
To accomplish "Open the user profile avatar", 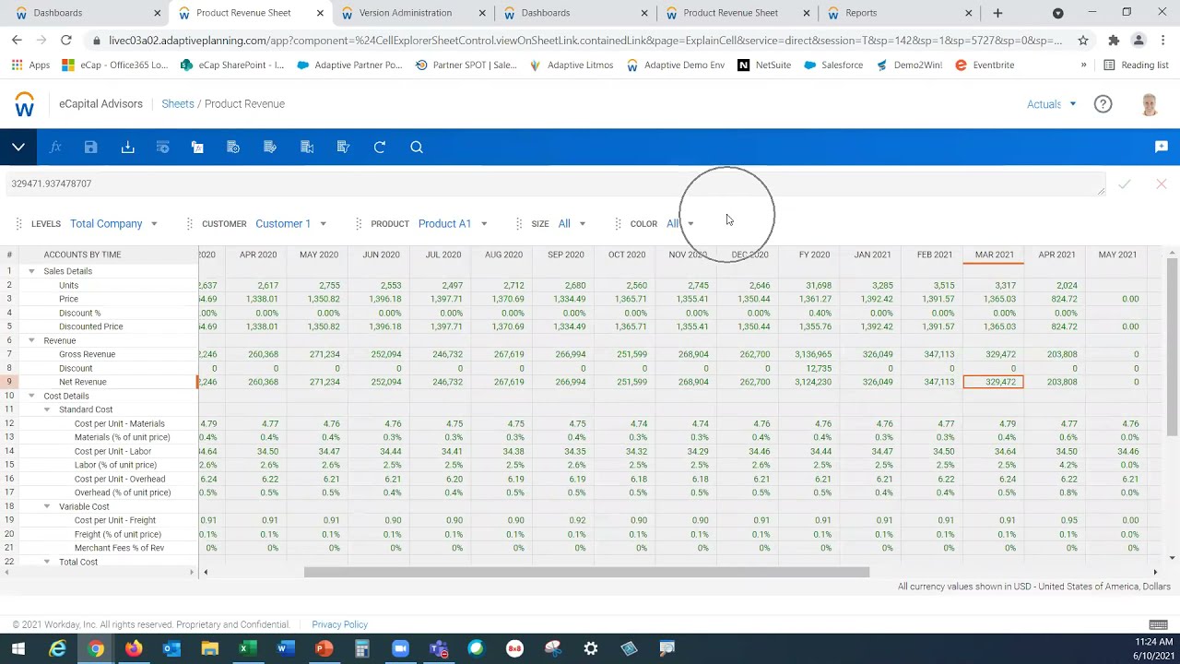I will 1149,104.
